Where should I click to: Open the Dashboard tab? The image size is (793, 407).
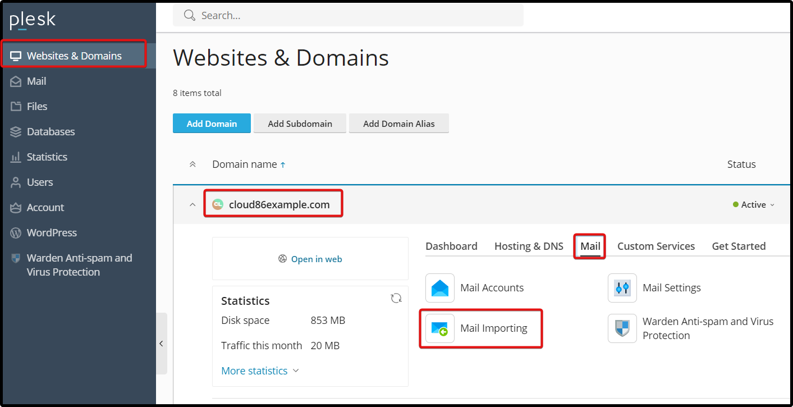451,246
